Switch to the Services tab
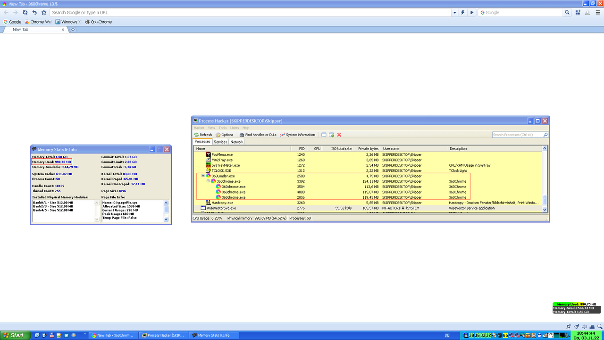The width and height of the screenshot is (604, 340). pyautogui.click(x=220, y=142)
